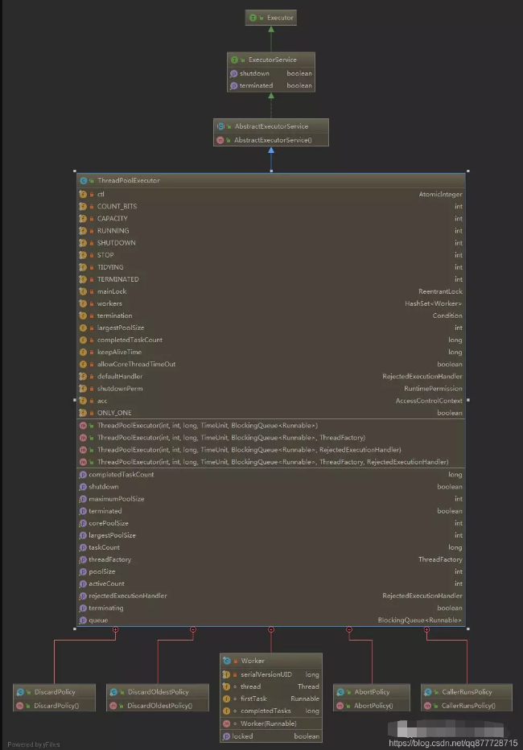Click the class icon beside ThreadPoolExecutor title
The image size is (523, 750).
83,180
